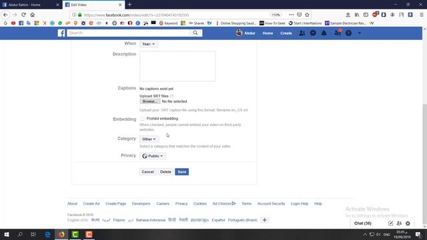Click the YouTube bookmark icon

click(13, 23)
